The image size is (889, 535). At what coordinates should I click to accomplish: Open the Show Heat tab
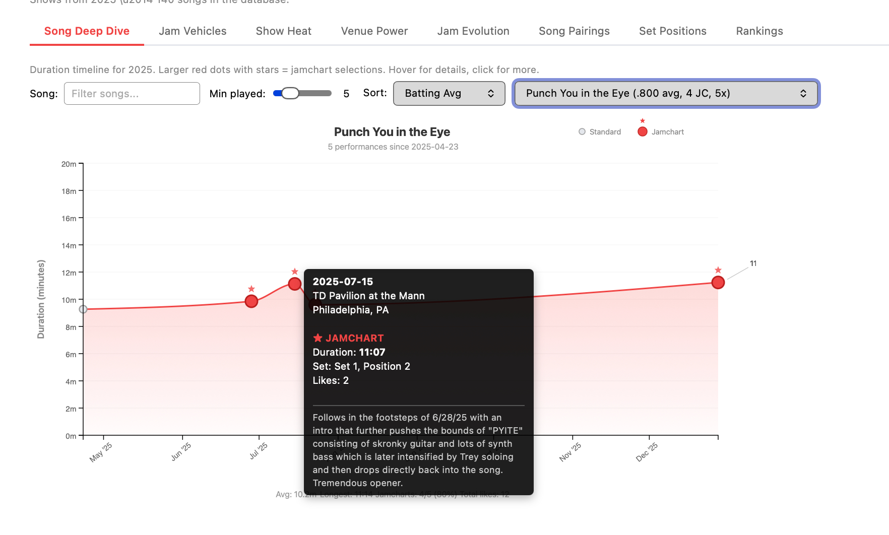(x=284, y=31)
